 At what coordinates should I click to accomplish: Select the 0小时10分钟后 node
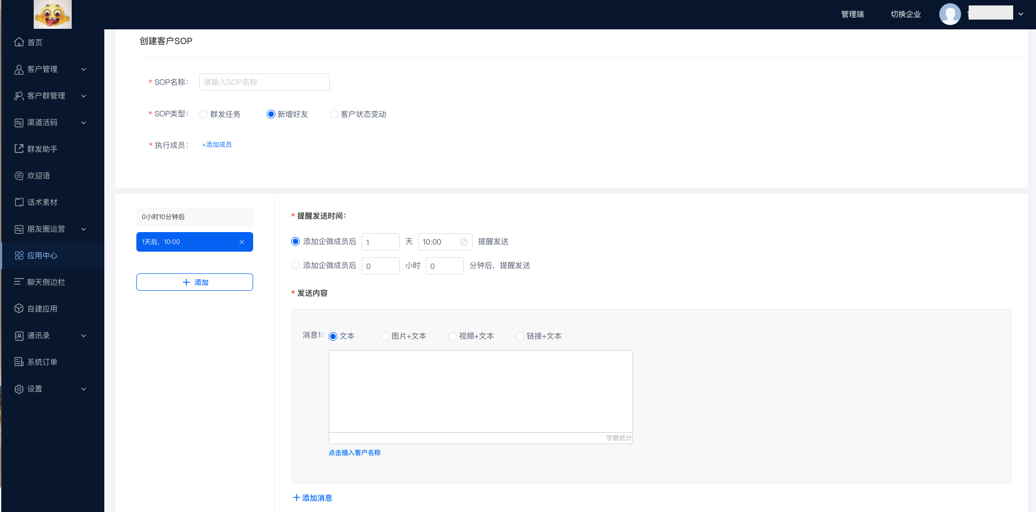pos(194,217)
